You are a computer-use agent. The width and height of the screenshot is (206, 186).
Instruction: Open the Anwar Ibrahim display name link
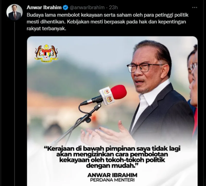click(44, 7)
